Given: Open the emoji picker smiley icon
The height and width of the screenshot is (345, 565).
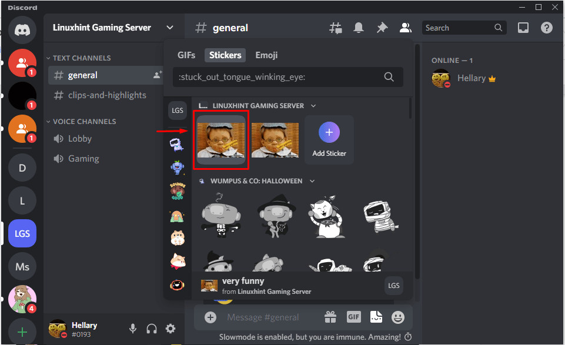Looking at the screenshot, I should point(398,317).
